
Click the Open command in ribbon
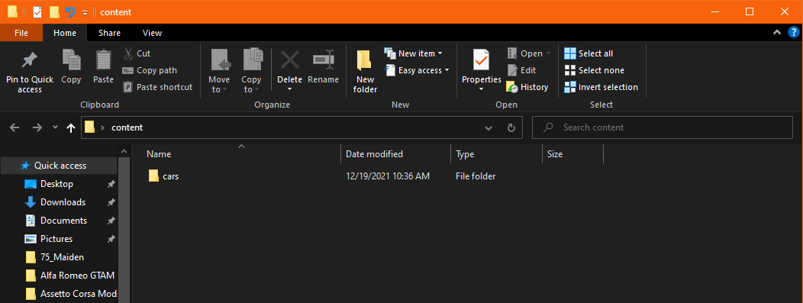[x=529, y=53]
